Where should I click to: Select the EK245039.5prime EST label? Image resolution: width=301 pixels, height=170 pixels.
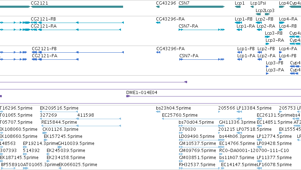66,151
